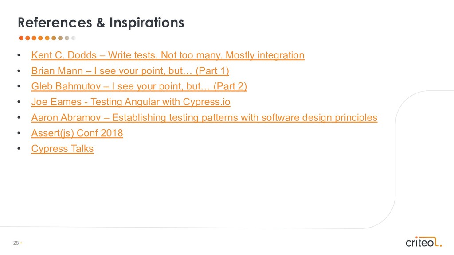
Task: Click the bullet before Brian Mann
Action: pos(19,72)
